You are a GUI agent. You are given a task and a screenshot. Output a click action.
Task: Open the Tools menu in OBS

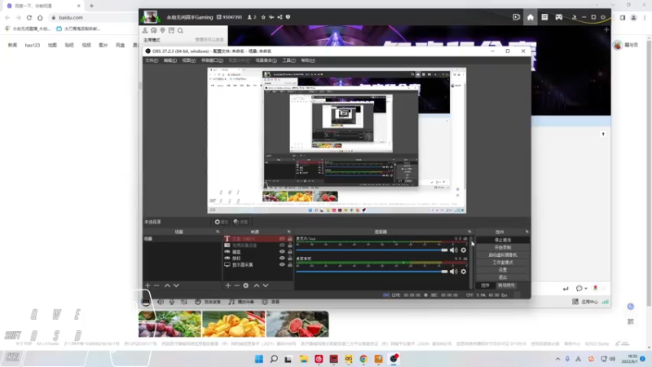(289, 60)
